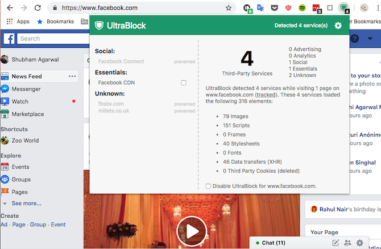Open the Spotify extension icon
The width and height of the screenshot is (381, 249).
(x=302, y=8)
